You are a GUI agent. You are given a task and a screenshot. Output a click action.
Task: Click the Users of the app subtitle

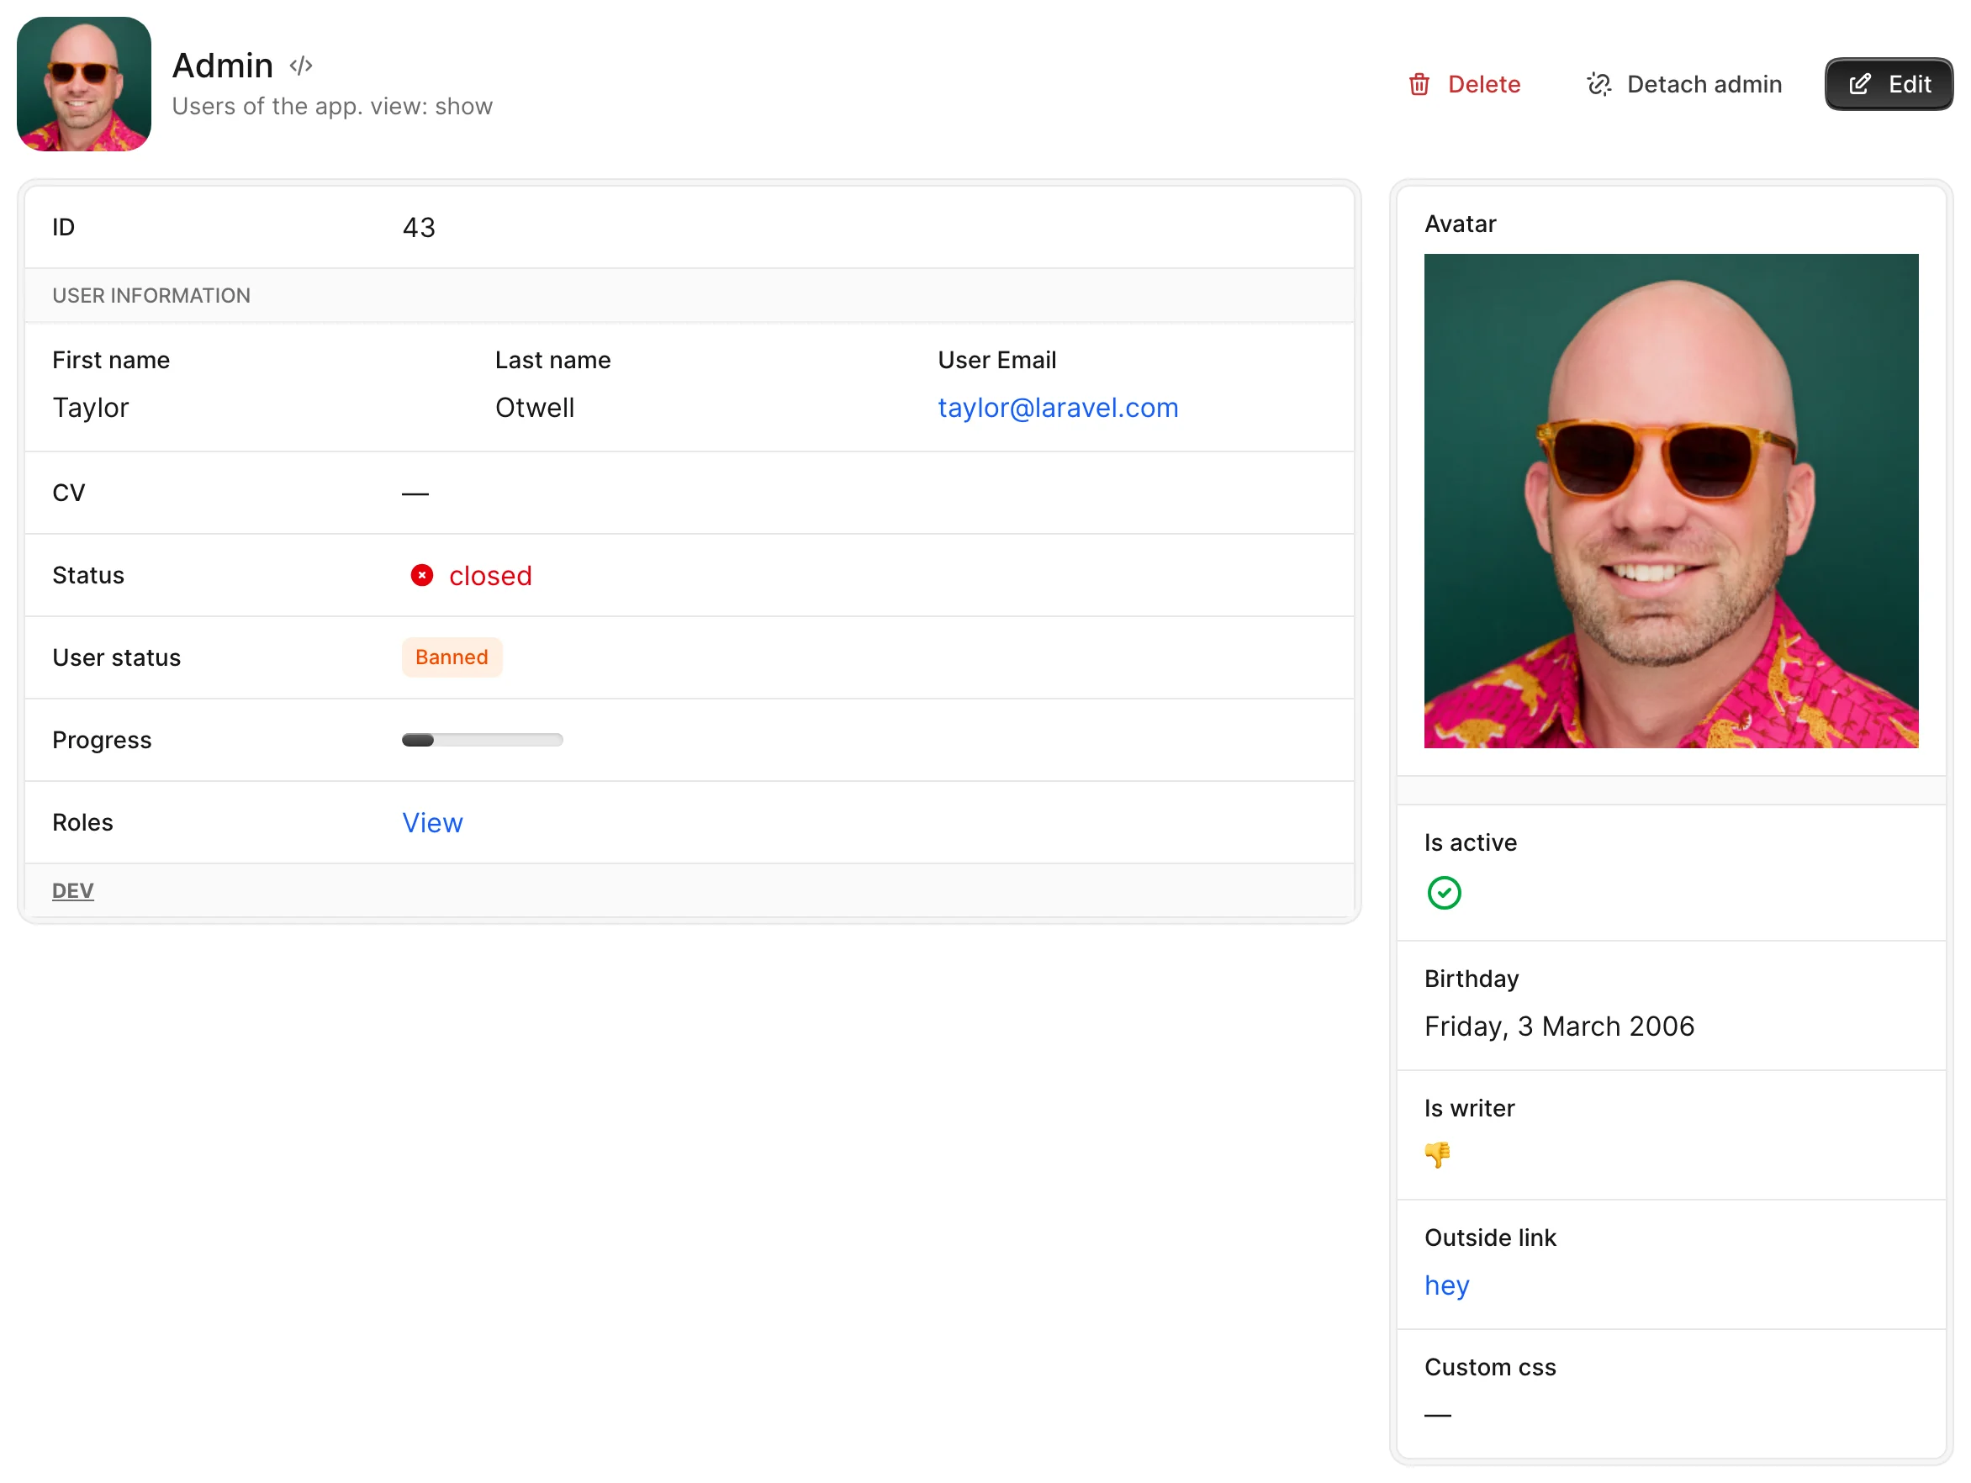point(332,107)
